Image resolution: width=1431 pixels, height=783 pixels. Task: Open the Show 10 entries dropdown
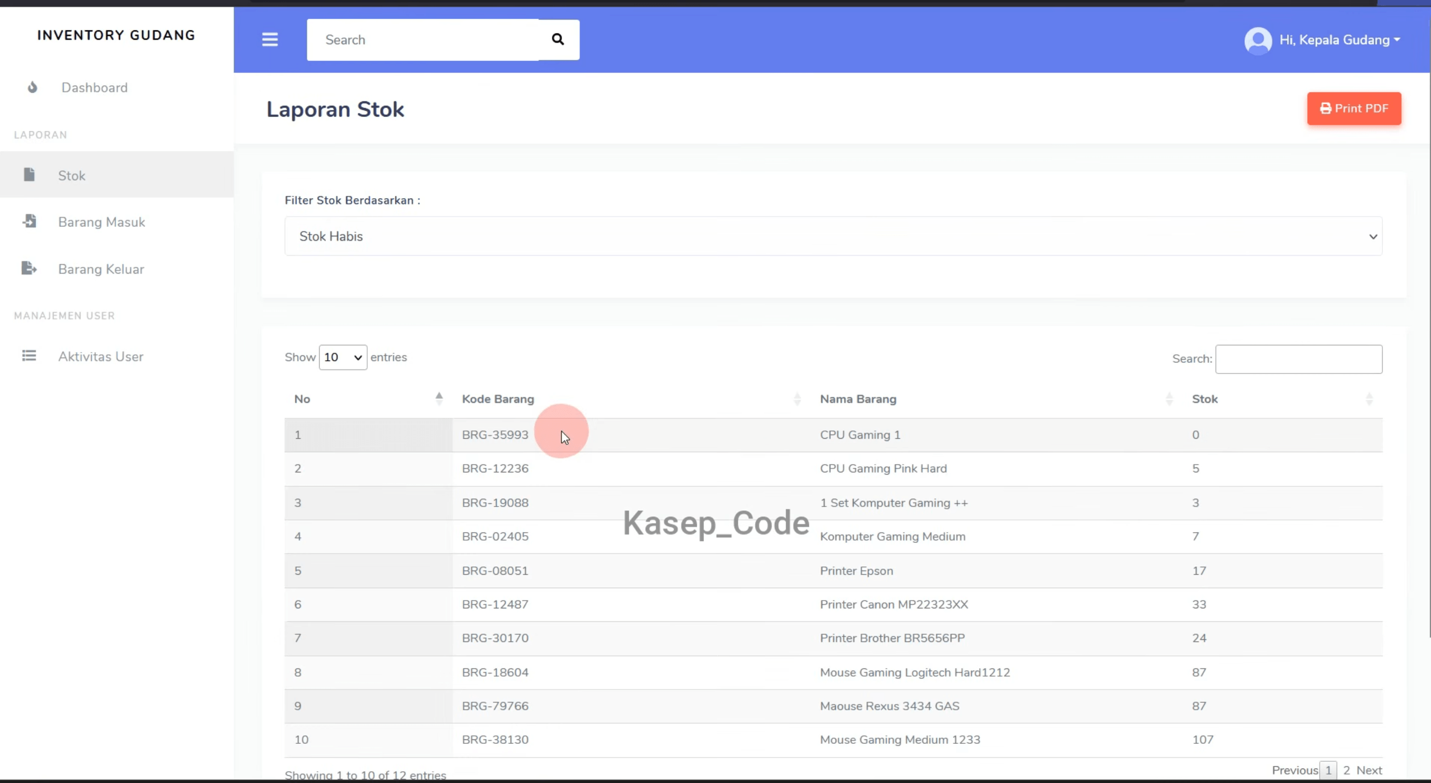pos(343,357)
